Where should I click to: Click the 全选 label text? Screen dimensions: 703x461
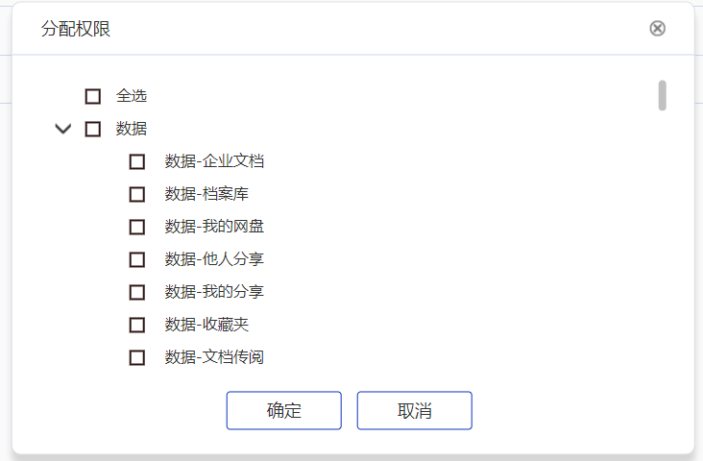(132, 96)
